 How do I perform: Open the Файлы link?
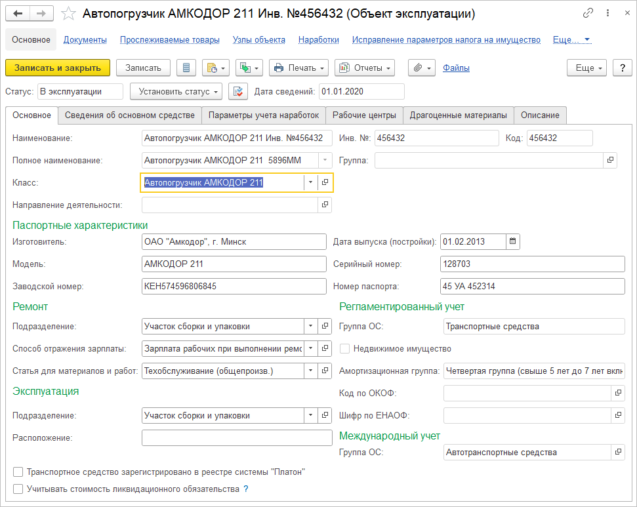[x=456, y=68]
